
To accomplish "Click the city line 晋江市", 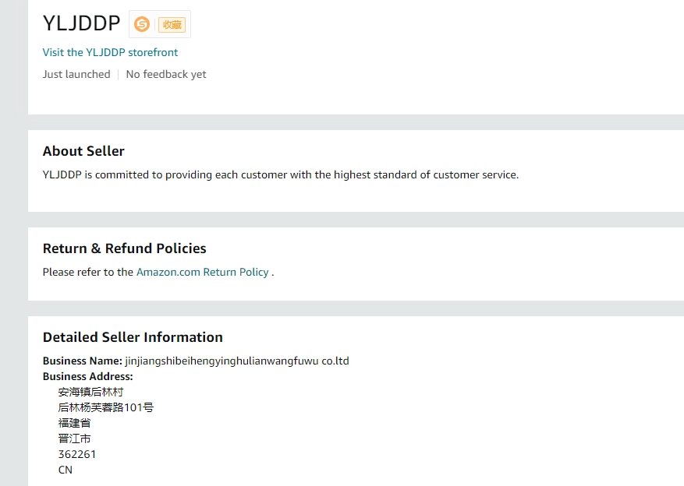I will [x=74, y=438].
